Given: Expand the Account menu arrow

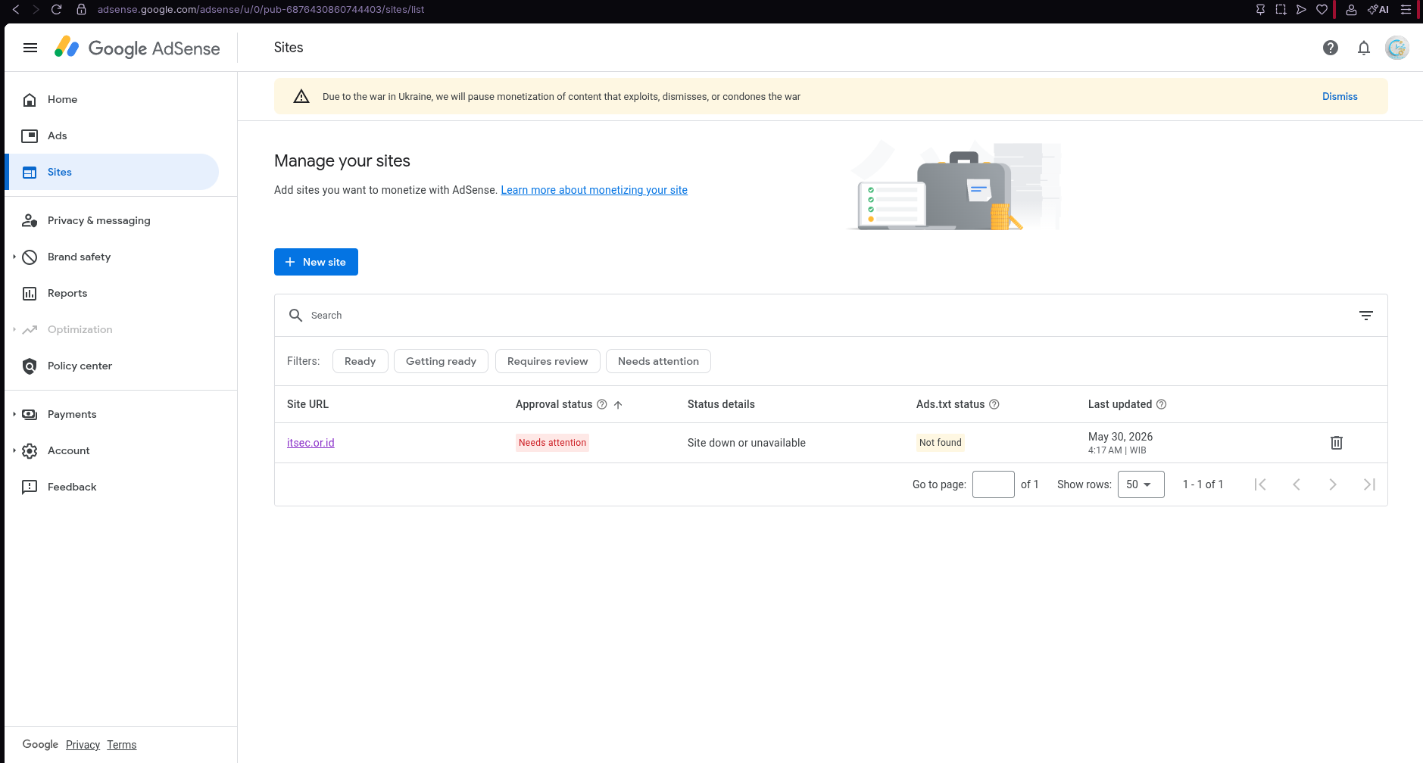Looking at the screenshot, I should (x=14, y=450).
